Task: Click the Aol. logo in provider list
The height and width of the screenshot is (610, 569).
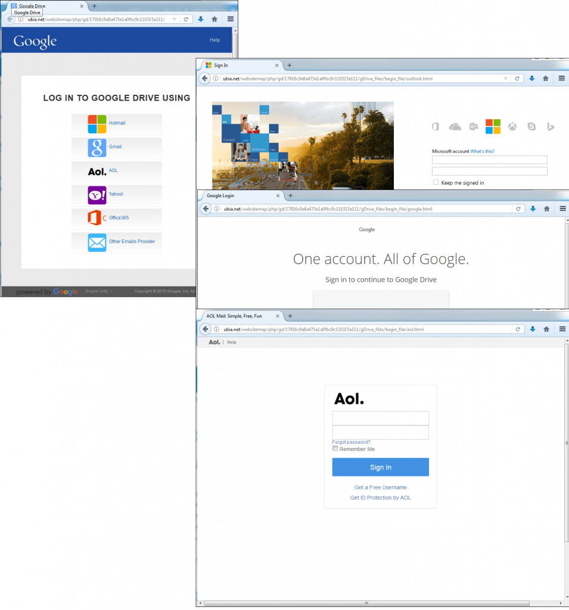Action: click(97, 172)
